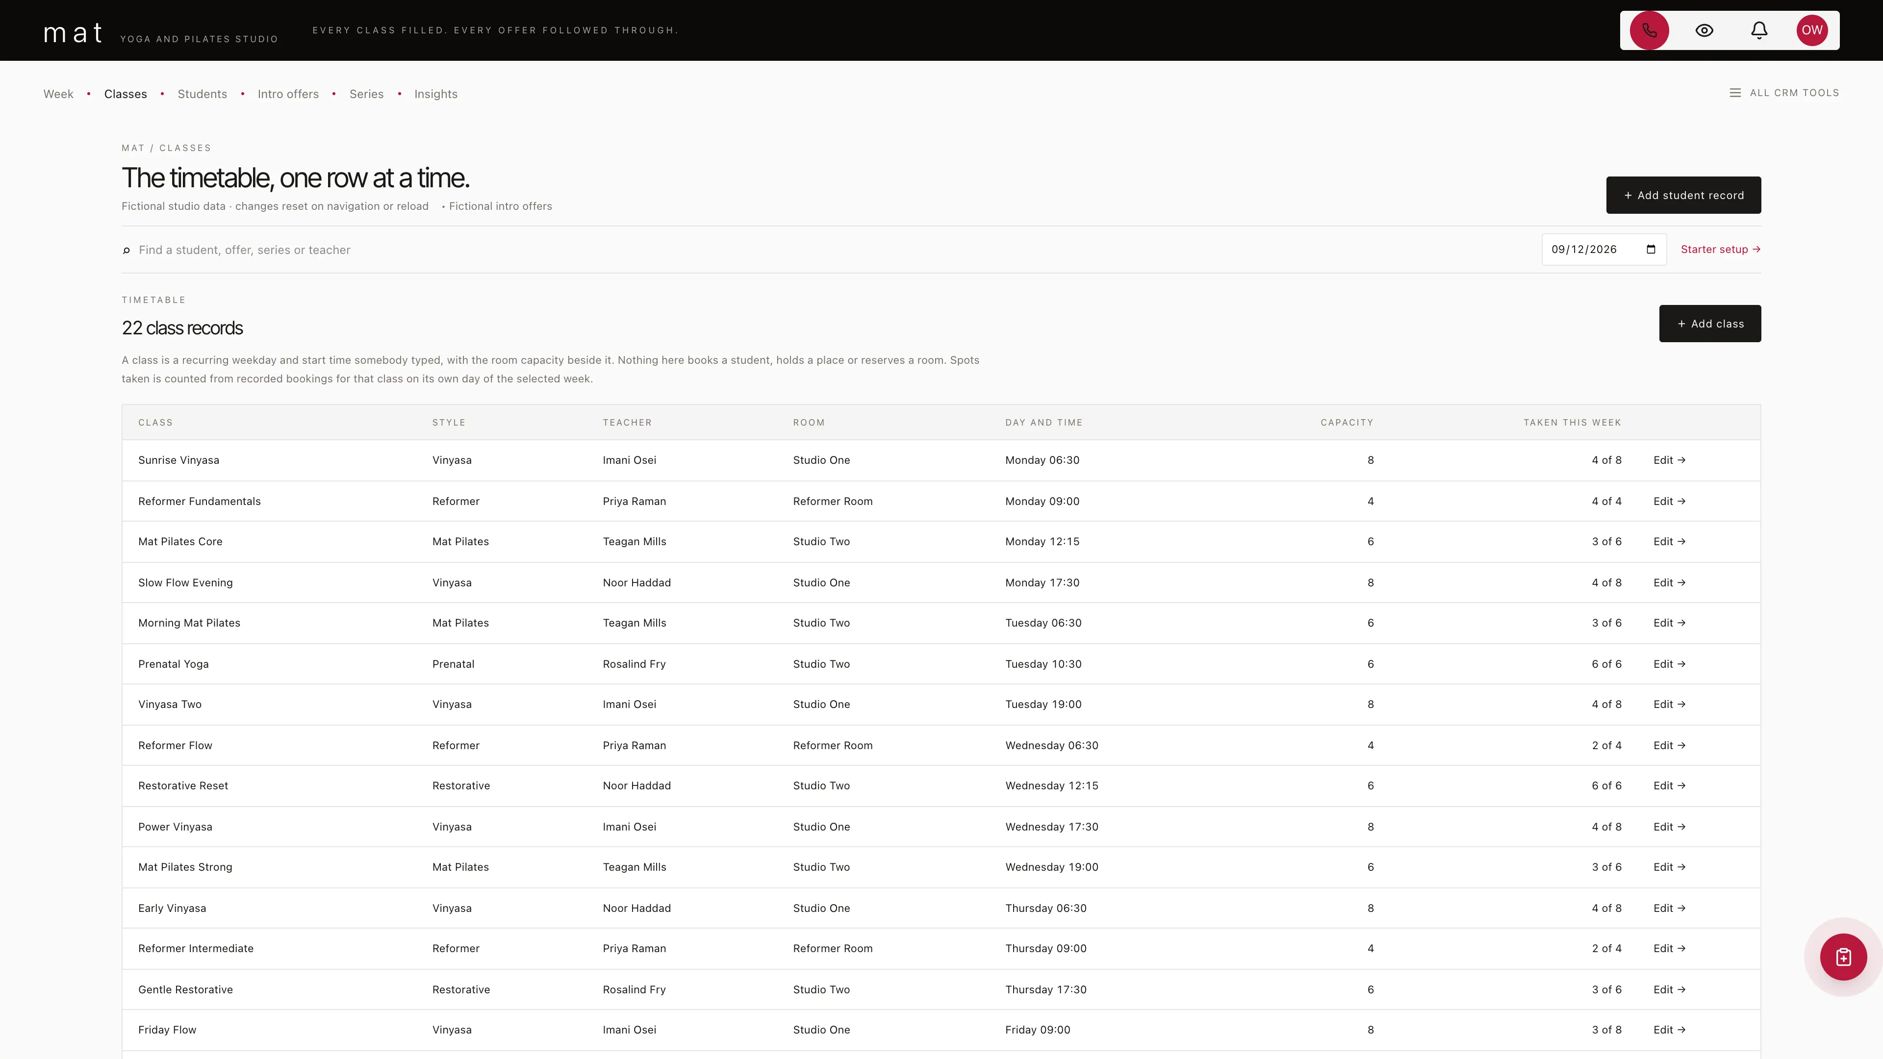1883x1059 pixels.
Task: Click the 22 class records heading
Action: (x=182, y=328)
